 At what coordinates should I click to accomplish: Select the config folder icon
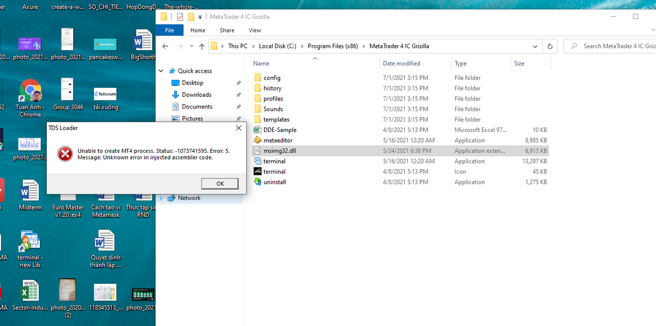point(257,78)
